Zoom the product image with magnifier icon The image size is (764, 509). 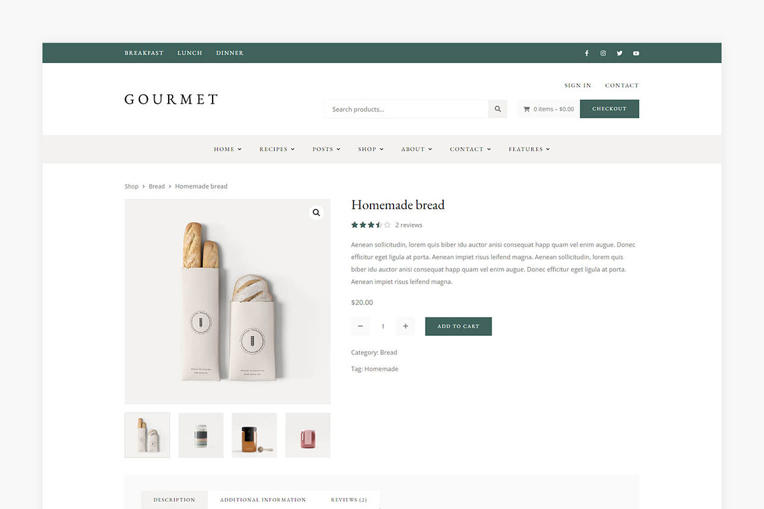point(316,213)
